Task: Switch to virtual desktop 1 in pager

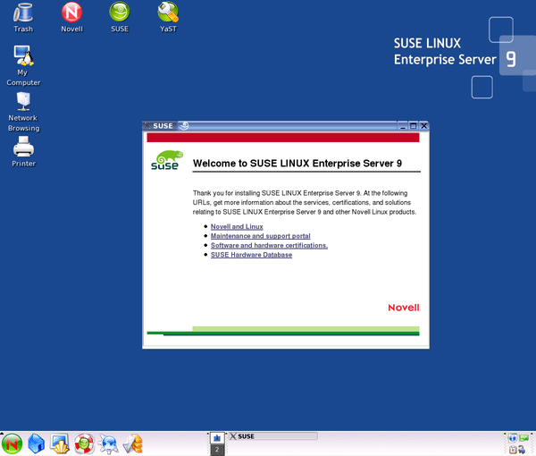Action: (217, 438)
